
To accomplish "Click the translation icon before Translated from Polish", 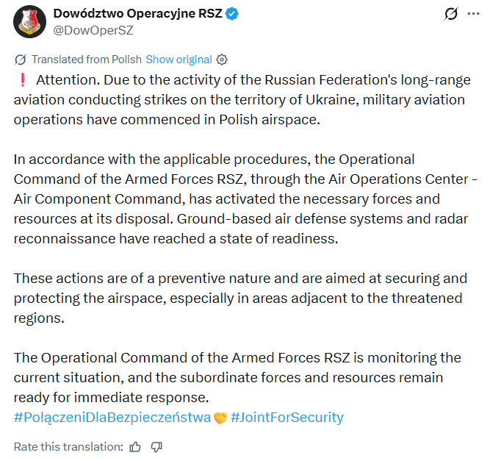I will pyautogui.click(x=21, y=60).
